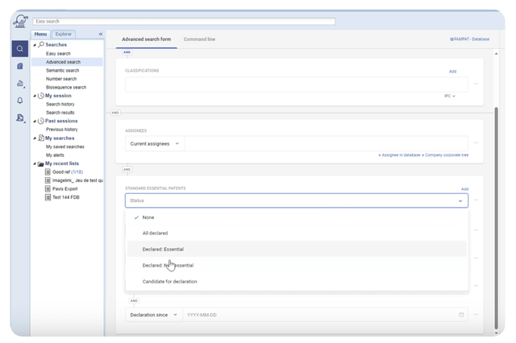The image size is (516, 343).
Task: Click the search magnifier icon in the left sidebar
Action: pos(20,49)
